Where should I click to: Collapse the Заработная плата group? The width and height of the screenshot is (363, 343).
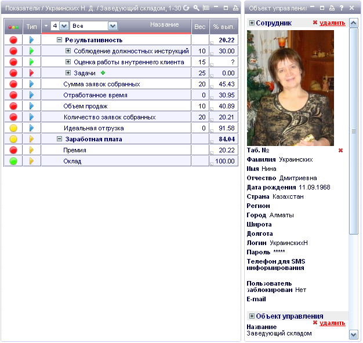tap(59, 139)
